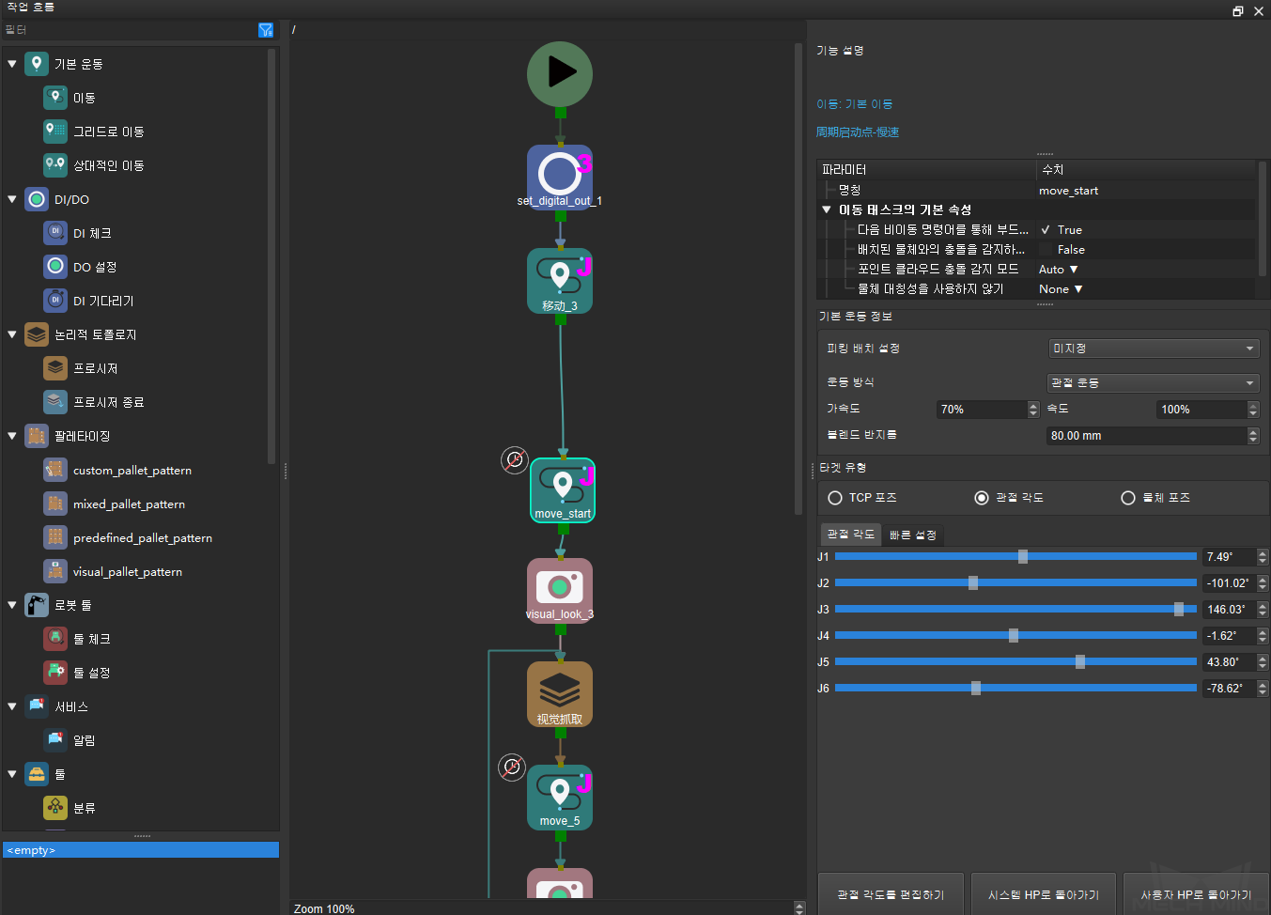1271x915 pixels.
Task: Click the 周期启动点-慢速 link
Action: tap(858, 132)
